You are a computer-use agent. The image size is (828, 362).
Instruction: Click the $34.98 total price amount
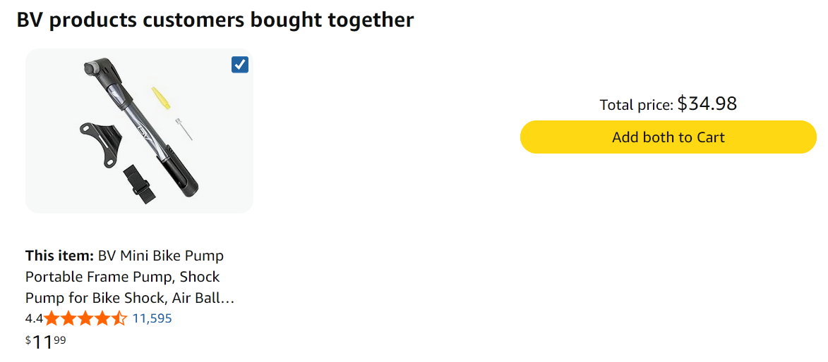707,104
